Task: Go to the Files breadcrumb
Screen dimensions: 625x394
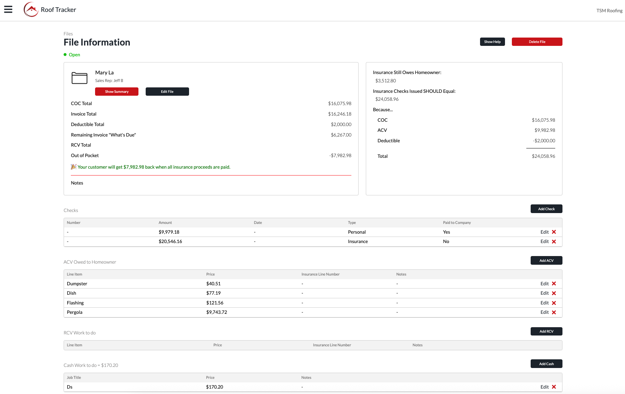Action: click(68, 34)
